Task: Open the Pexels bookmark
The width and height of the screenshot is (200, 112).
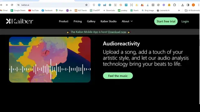Action: click(134, 10)
